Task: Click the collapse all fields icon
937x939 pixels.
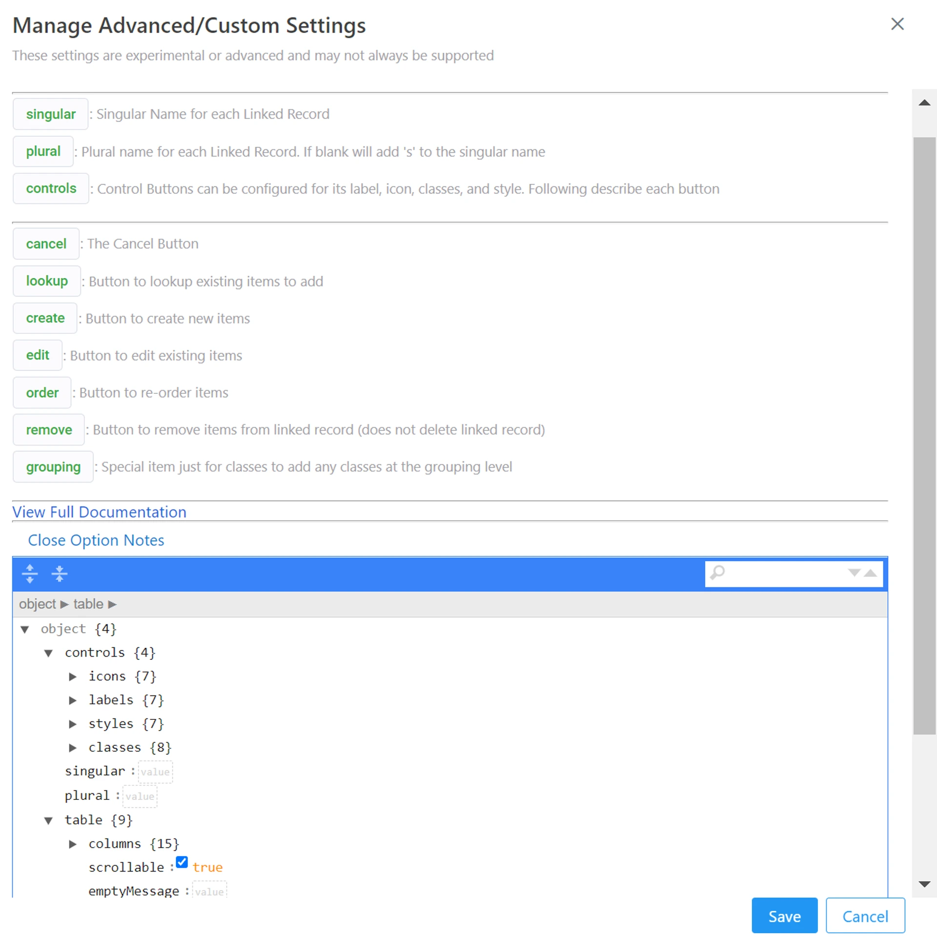Action: click(59, 573)
